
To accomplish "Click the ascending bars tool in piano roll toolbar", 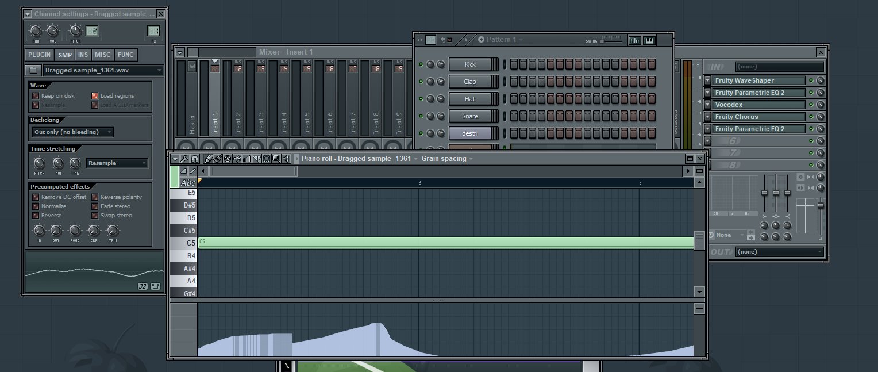I will click(x=247, y=159).
